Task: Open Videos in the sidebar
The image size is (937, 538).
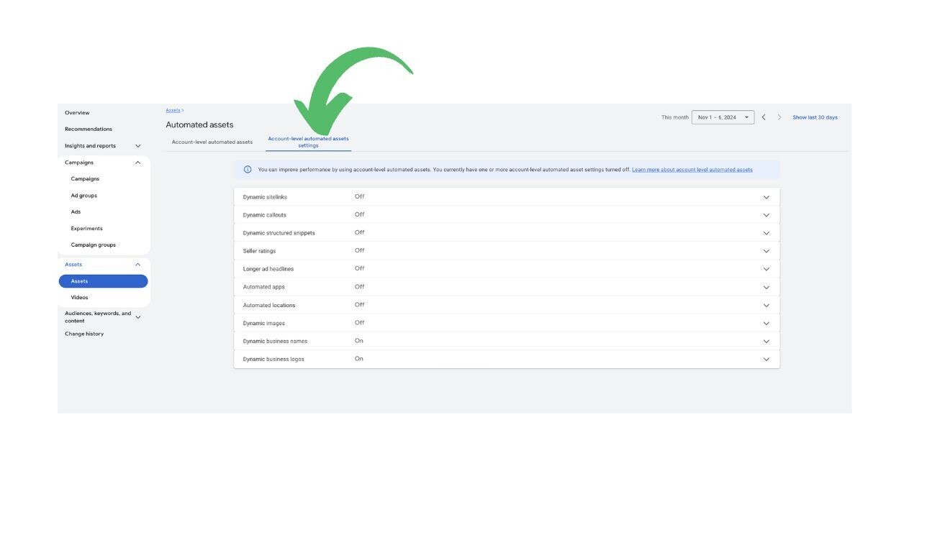Action: pyautogui.click(x=79, y=298)
